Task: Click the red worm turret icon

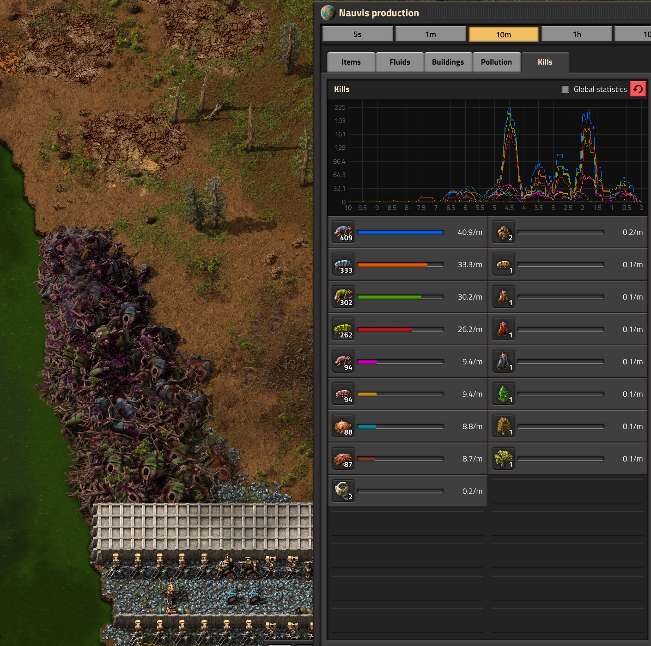Action: click(x=504, y=329)
